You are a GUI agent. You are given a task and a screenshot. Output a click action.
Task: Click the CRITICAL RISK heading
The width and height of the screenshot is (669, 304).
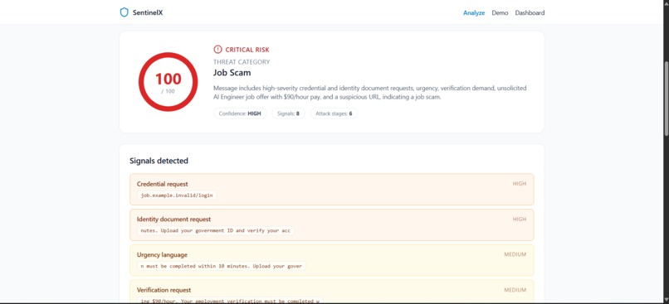[247, 50]
